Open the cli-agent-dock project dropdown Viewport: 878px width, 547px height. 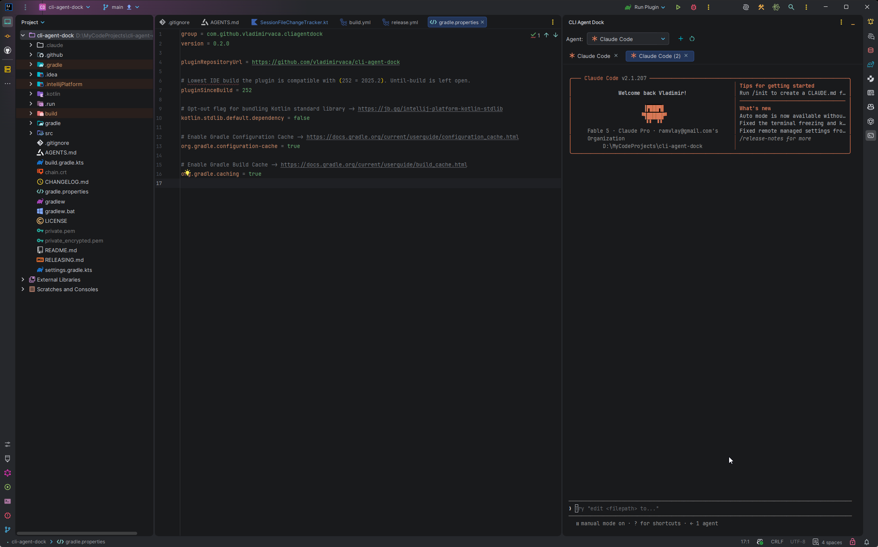click(x=64, y=7)
